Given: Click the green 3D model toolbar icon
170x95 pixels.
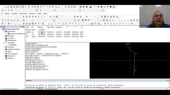Looking at the screenshot, I should [x=110, y=7].
